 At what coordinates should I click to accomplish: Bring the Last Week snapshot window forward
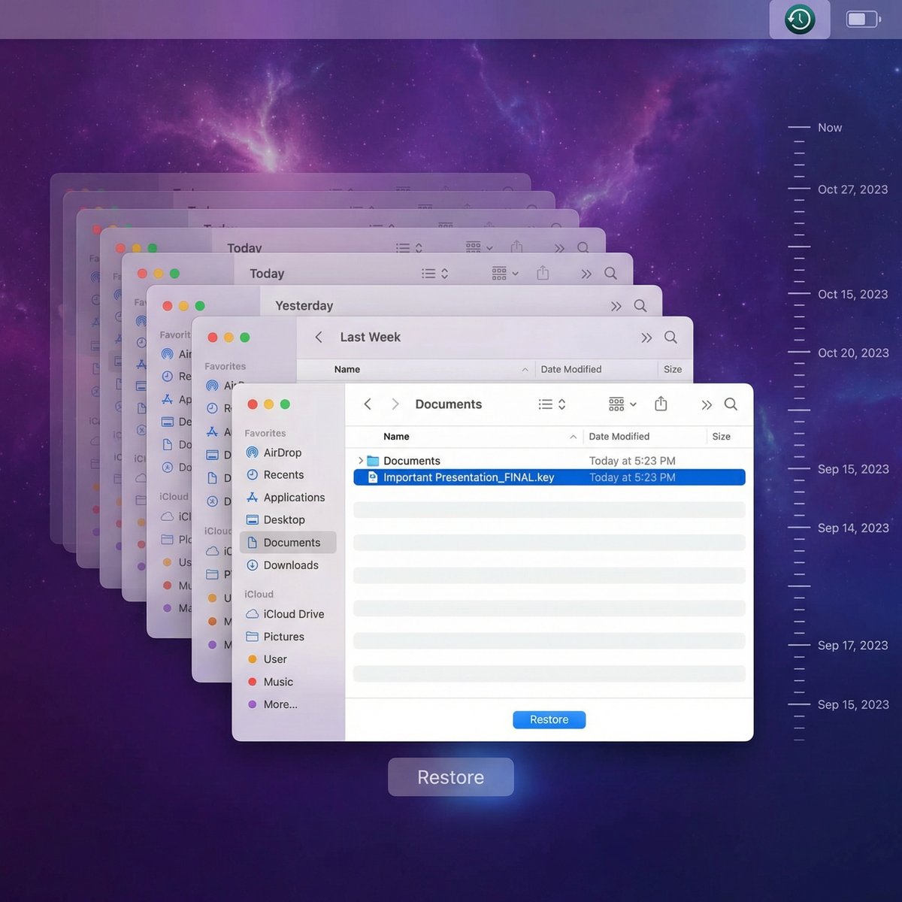370,337
